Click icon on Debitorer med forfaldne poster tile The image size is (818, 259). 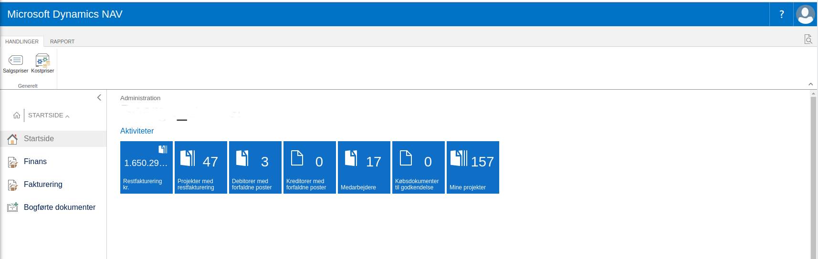click(242, 158)
